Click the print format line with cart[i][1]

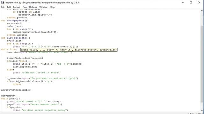[46, 47]
